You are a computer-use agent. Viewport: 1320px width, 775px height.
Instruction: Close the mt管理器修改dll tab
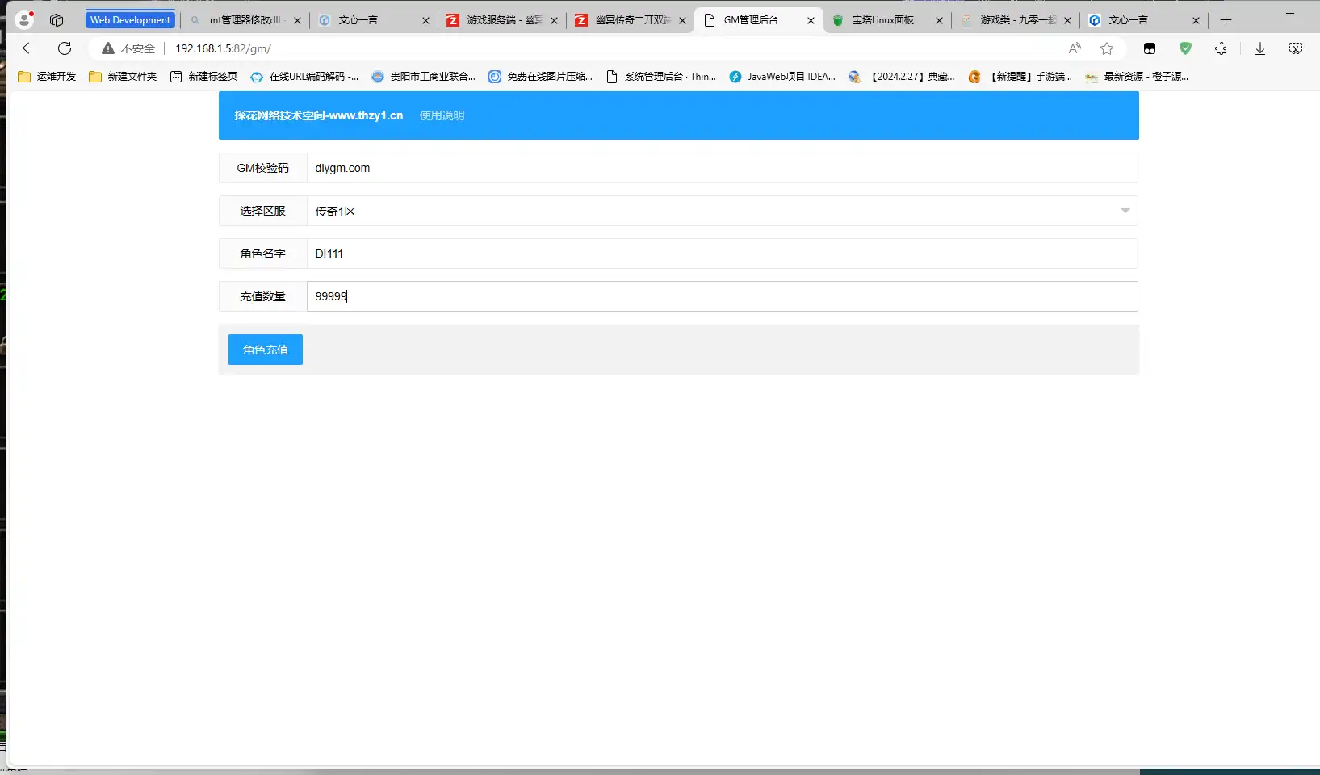[297, 20]
